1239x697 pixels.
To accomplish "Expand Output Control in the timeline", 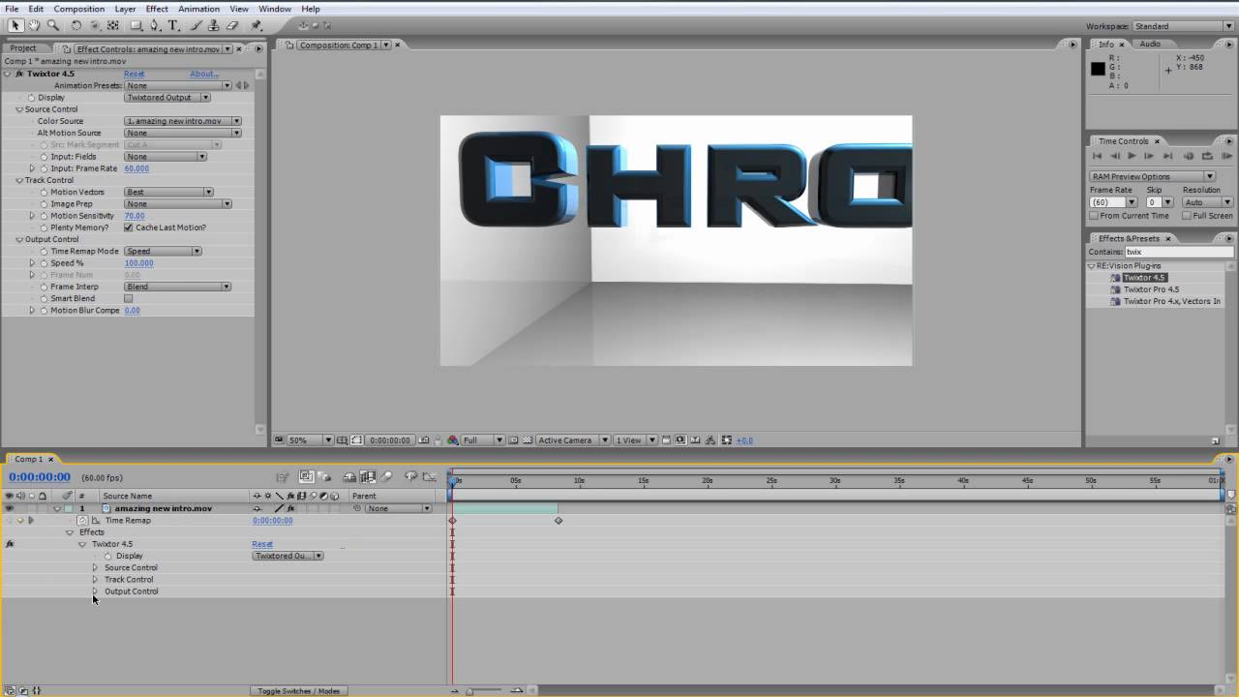I will (95, 591).
